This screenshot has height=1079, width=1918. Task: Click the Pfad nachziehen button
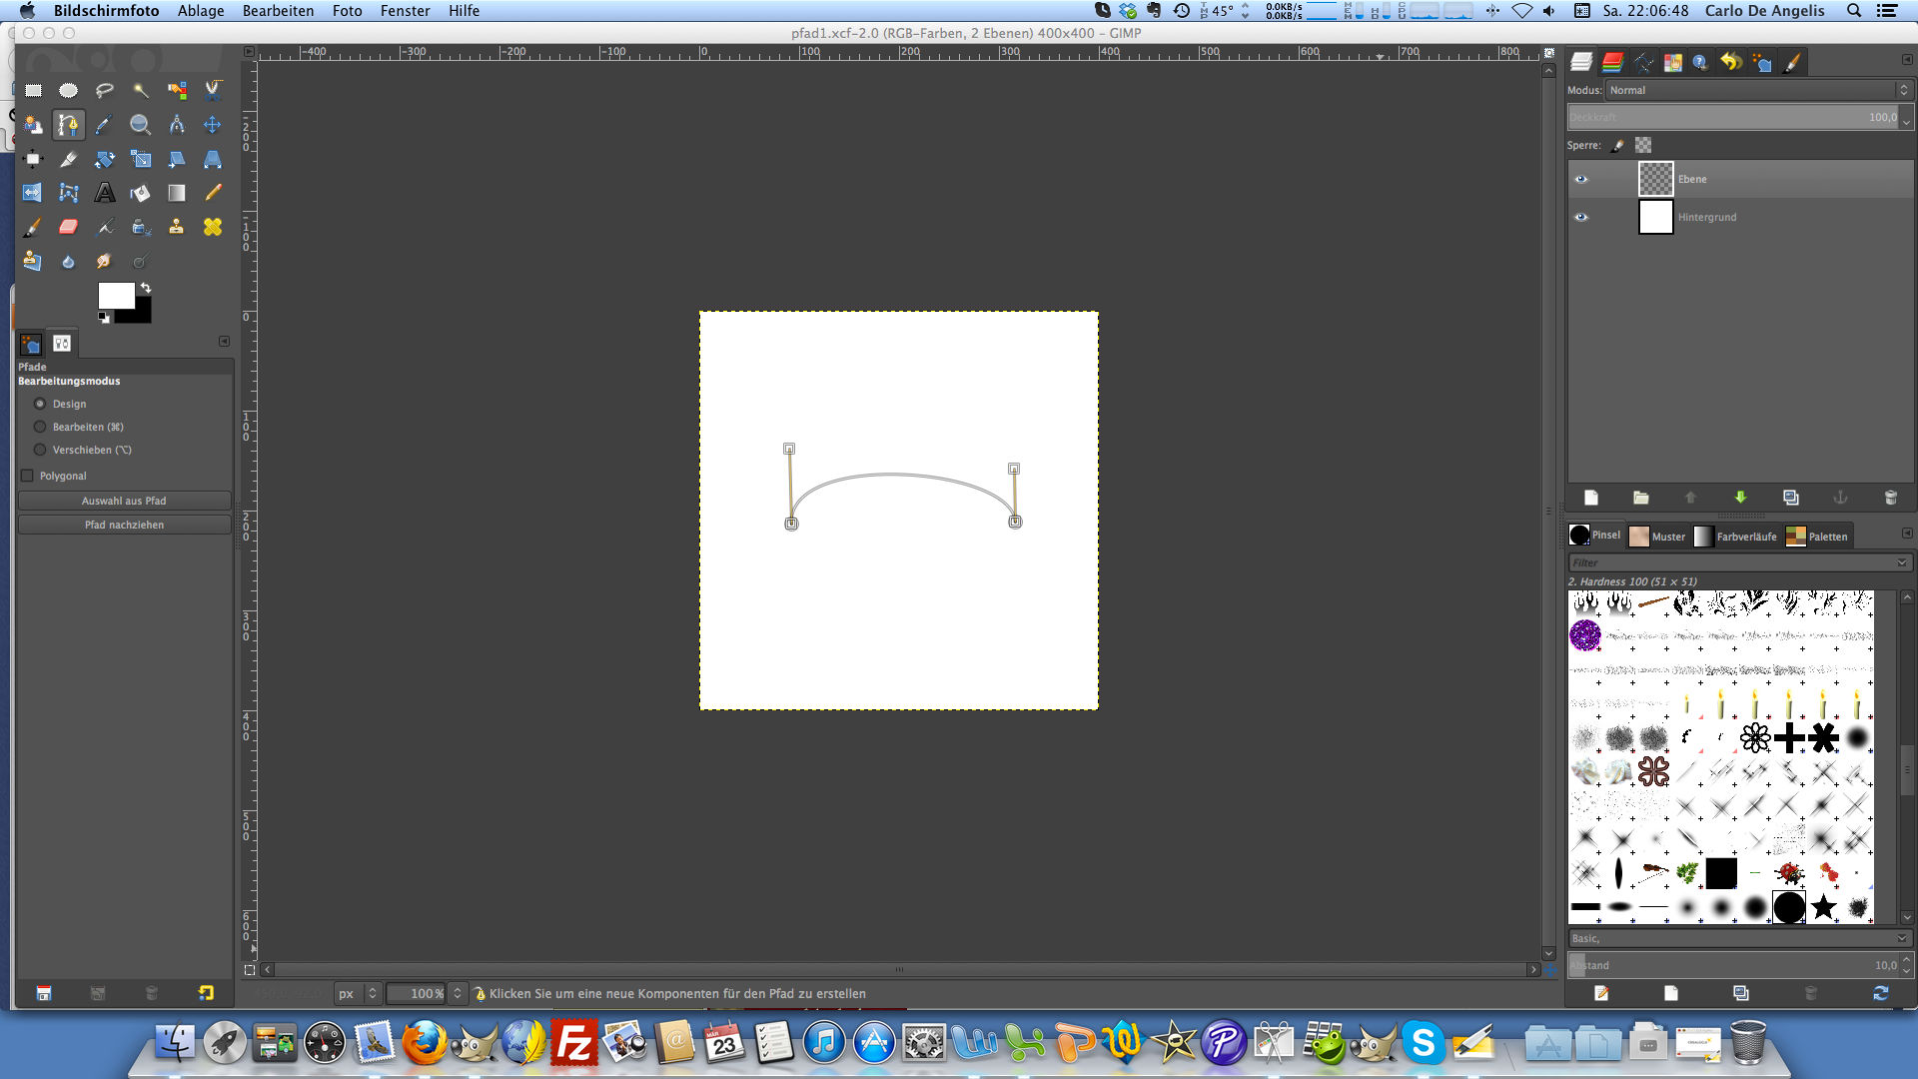(124, 525)
